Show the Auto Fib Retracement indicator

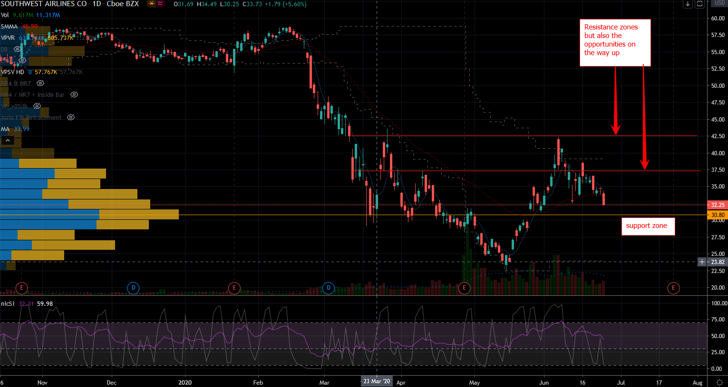(x=71, y=118)
